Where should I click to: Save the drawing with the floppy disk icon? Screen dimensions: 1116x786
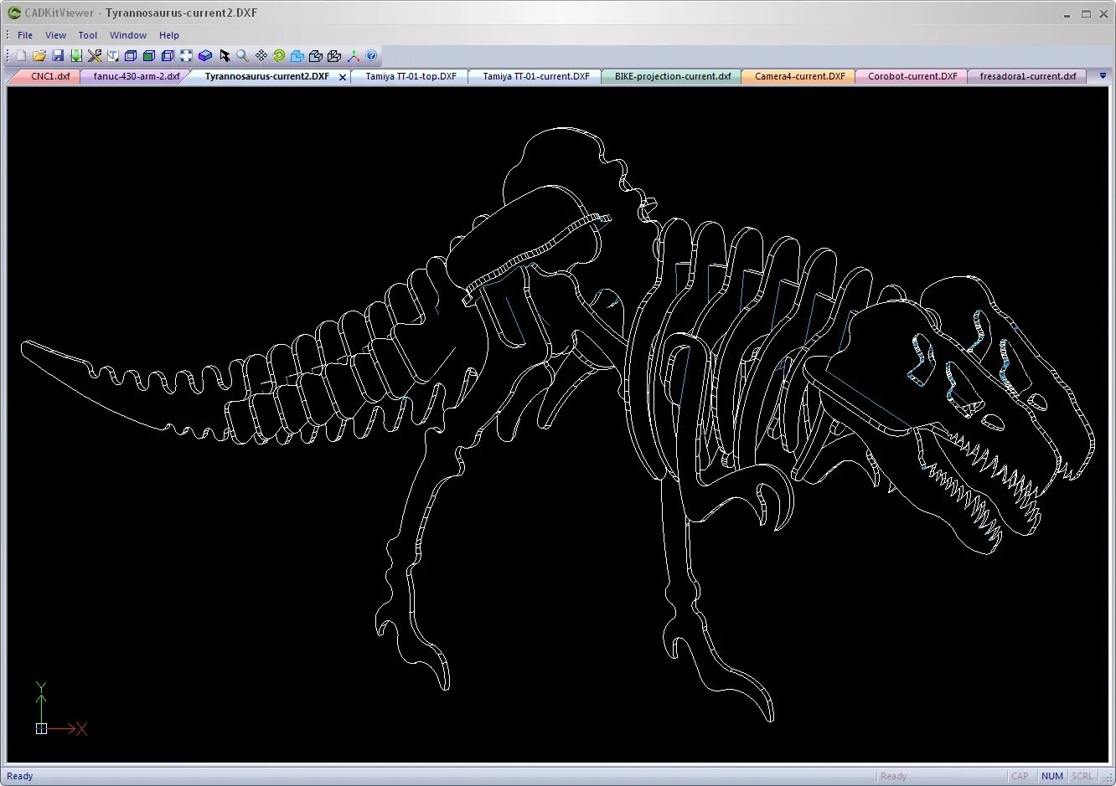58,56
